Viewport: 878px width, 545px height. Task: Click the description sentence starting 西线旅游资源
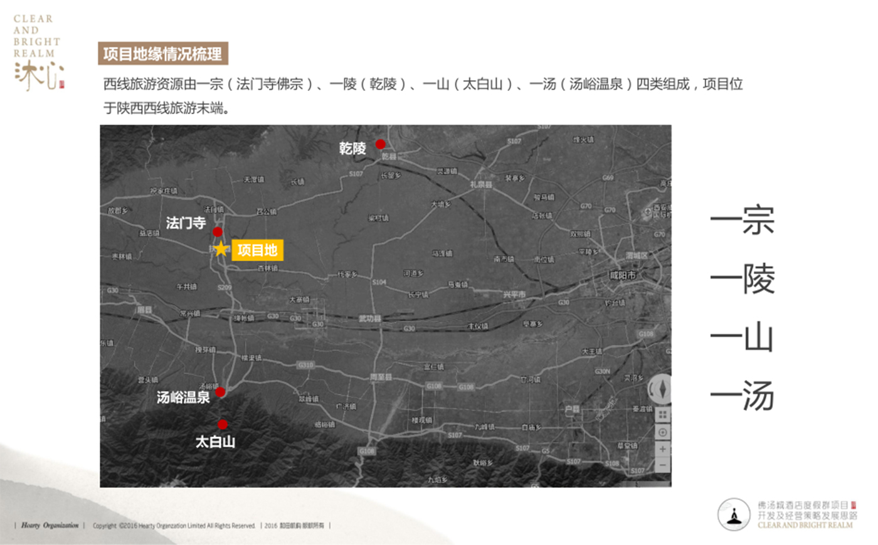(423, 96)
